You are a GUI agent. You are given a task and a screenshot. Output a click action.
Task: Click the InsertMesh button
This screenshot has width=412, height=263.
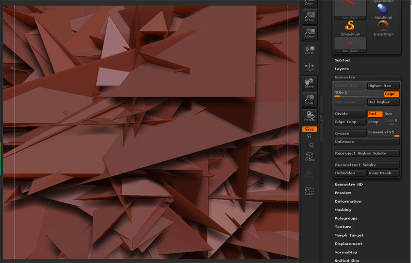point(383,173)
